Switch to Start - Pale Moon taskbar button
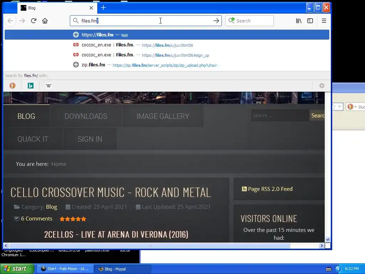This screenshot has width=365, height=274. (65, 269)
